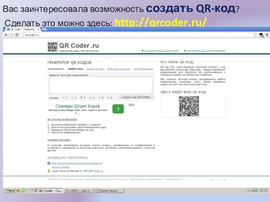Screen dimensions: 270x202
Task: Open the browser extension icon with red badge
Action: coord(261,35)
